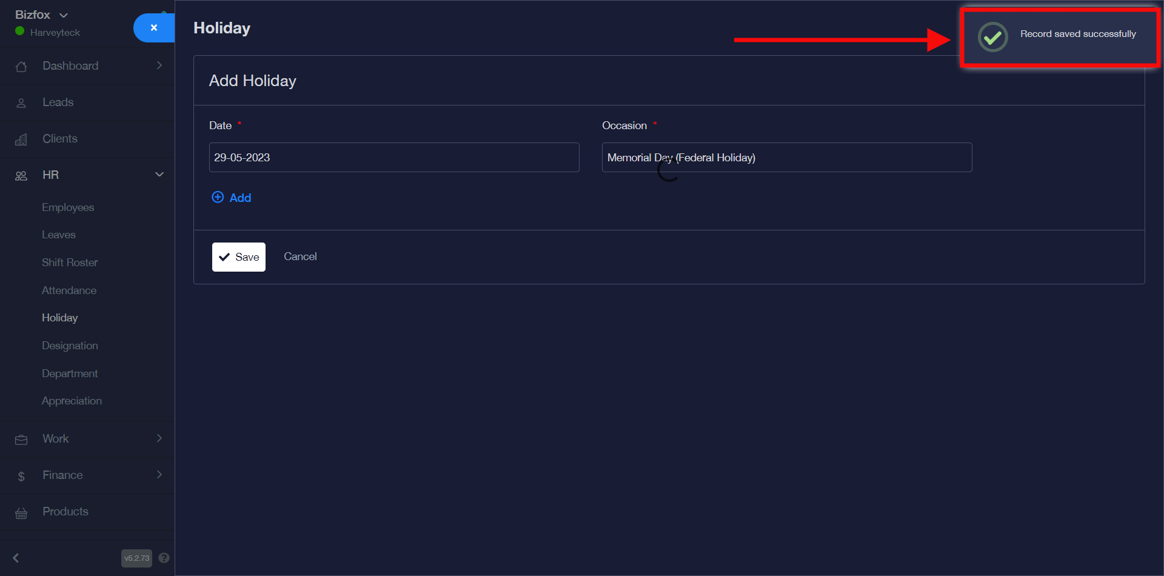This screenshot has height=576, width=1164.
Task: Close sidebar with blue X button
Action: (x=154, y=28)
